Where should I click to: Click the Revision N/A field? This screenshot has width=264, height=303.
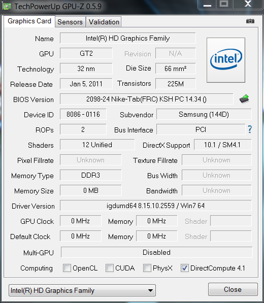coord(176,53)
